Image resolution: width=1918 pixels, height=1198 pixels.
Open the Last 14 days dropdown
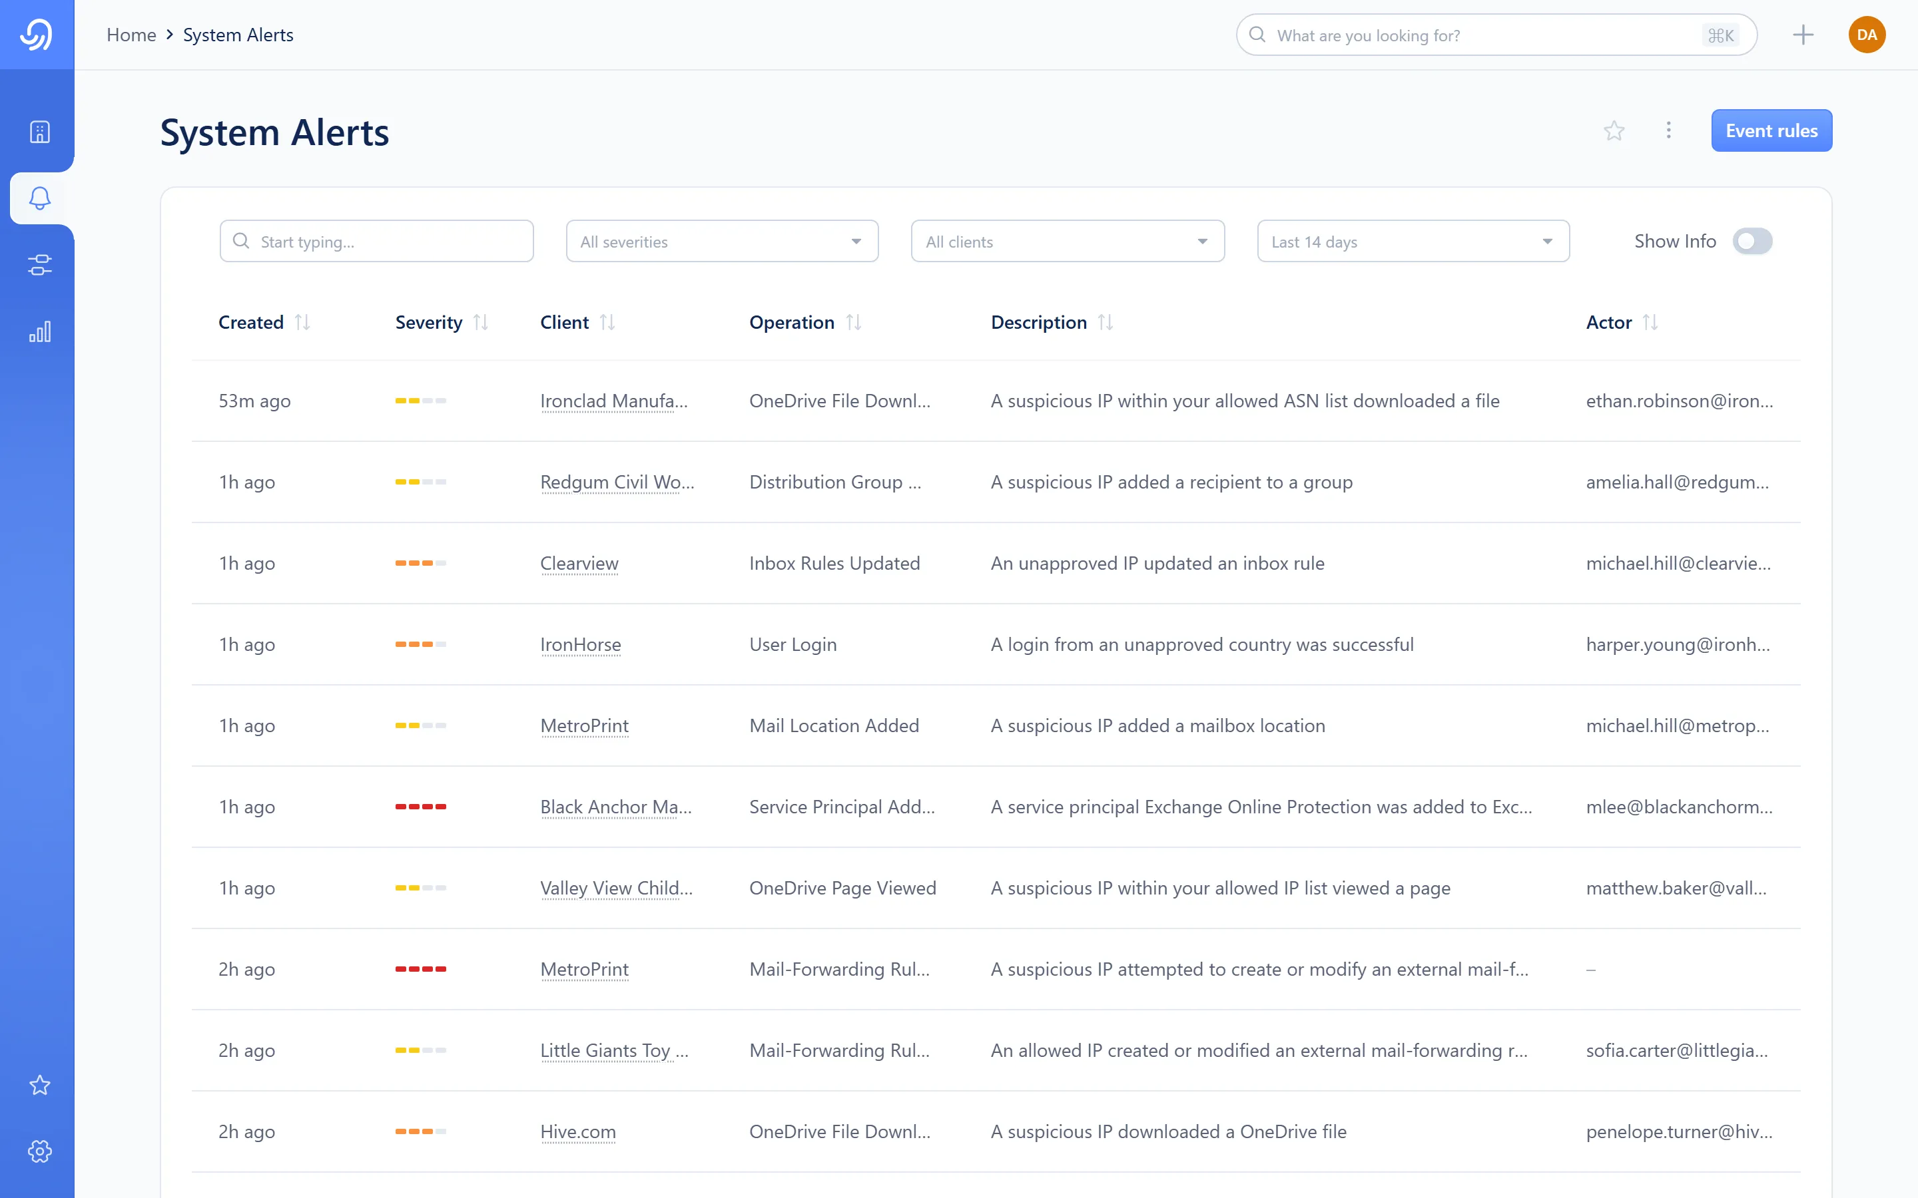pos(1413,241)
